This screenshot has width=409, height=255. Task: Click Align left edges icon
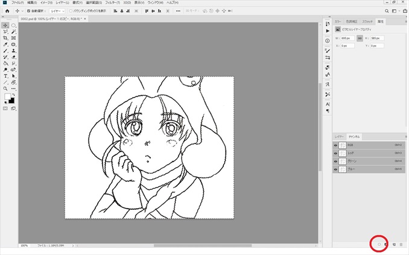tap(115, 11)
